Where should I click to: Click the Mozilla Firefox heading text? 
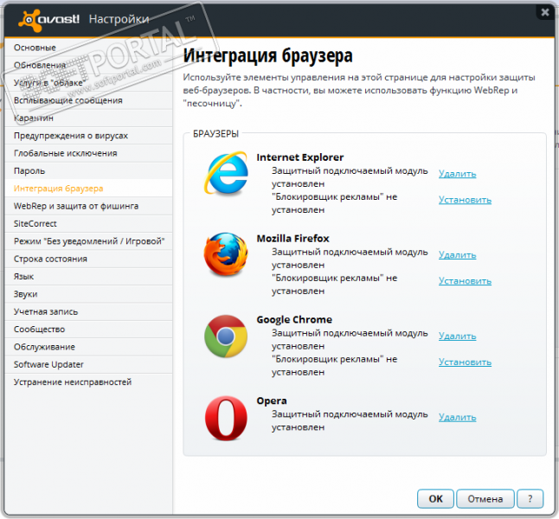(292, 238)
